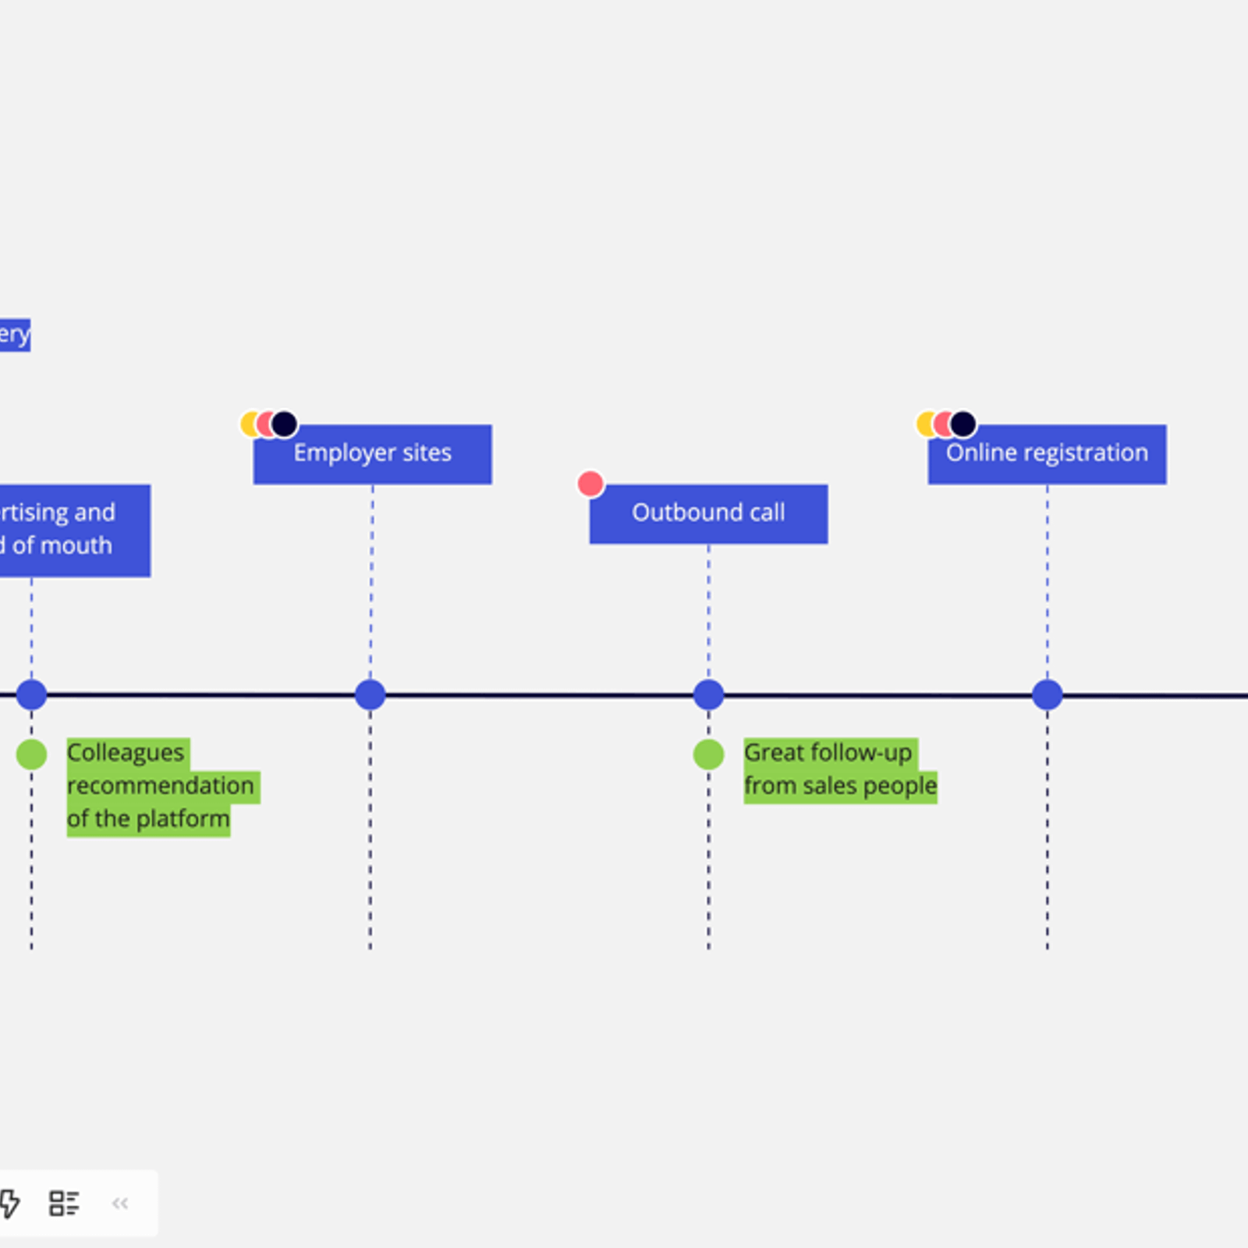Screen dimensions: 1248x1248
Task: Click timeline node below Outbound call
Action: tap(708, 694)
